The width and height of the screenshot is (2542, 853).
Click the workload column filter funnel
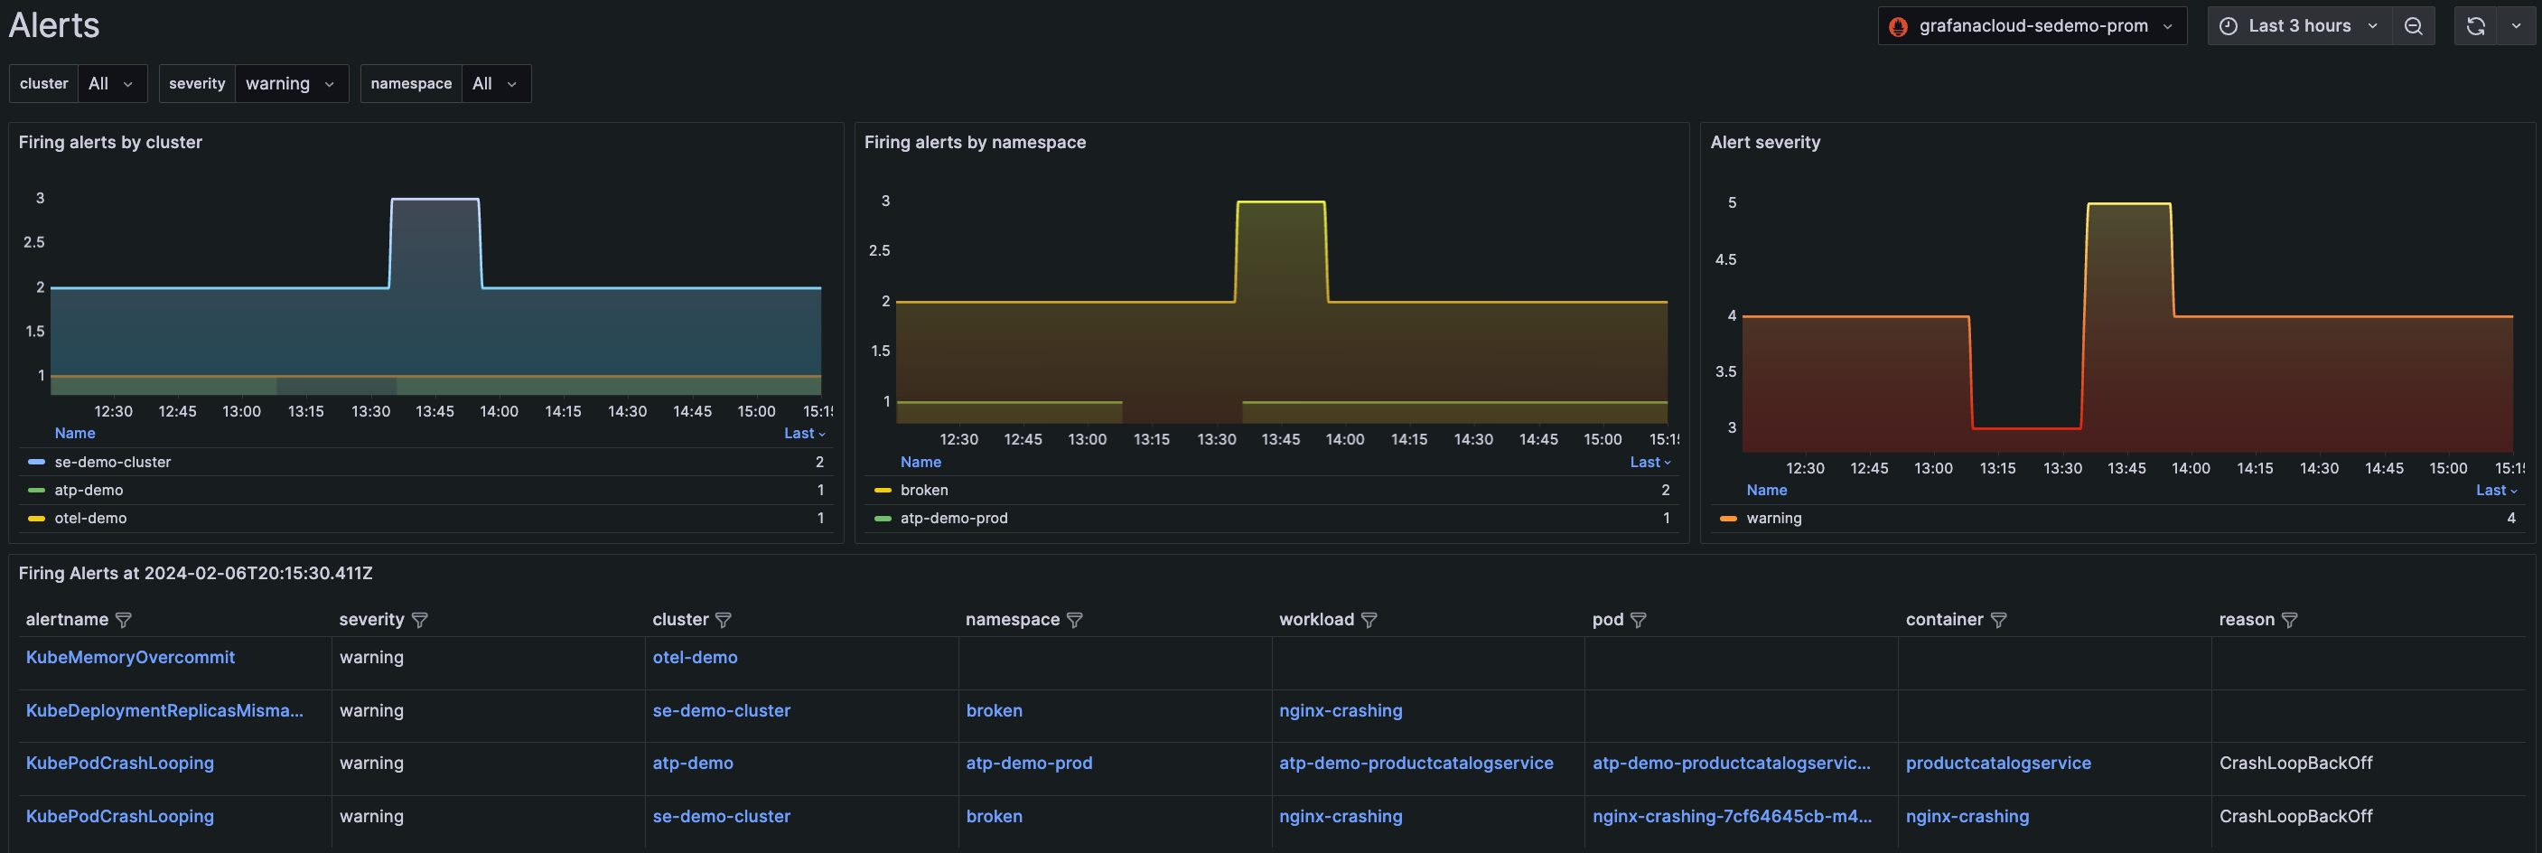pos(1369,620)
